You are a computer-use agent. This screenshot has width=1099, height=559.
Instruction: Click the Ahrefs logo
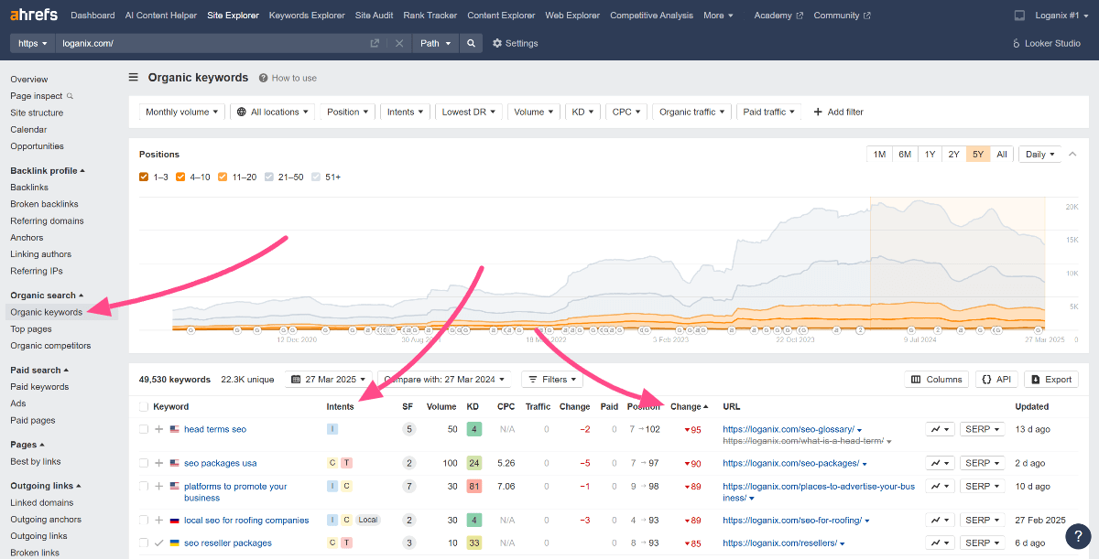[35, 16]
